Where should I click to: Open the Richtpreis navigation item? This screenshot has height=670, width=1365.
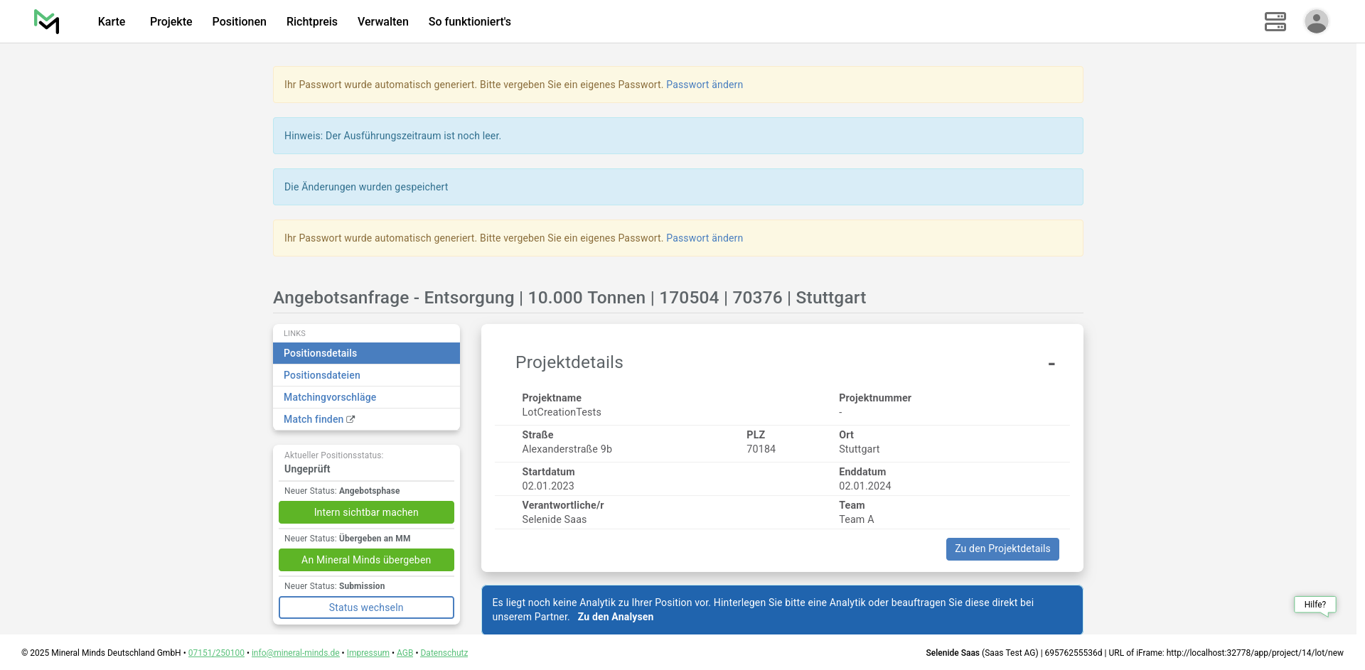click(311, 21)
